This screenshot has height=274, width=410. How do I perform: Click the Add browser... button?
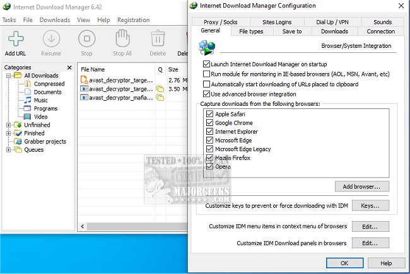[x=362, y=186]
